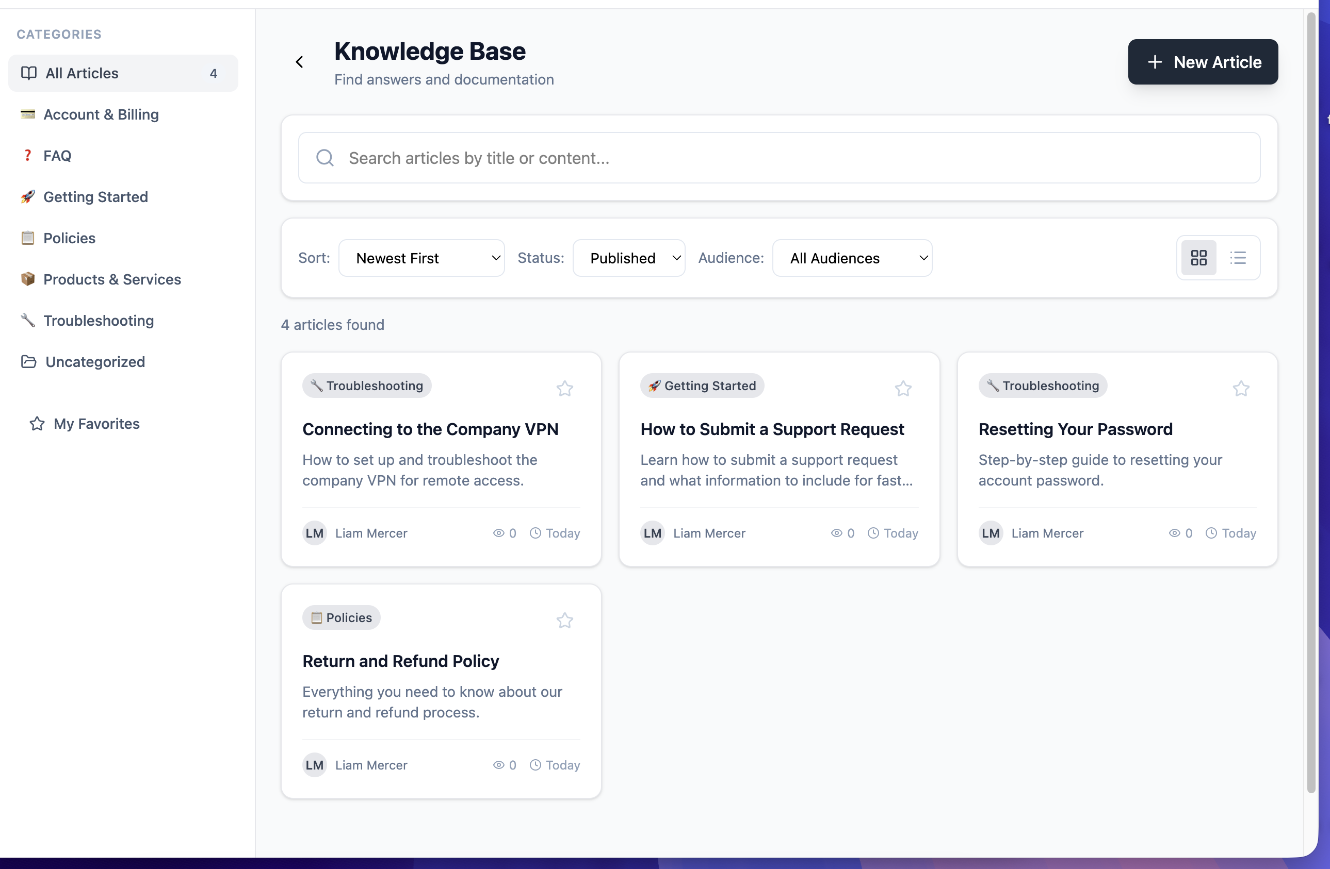Open the Sort dropdown set to Newest First
This screenshot has height=869, width=1330.
(421, 258)
